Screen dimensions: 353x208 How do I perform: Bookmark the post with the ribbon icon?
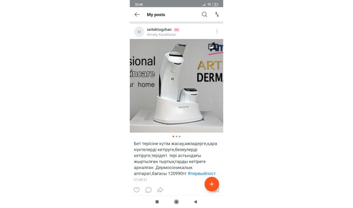click(x=217, y=191)
